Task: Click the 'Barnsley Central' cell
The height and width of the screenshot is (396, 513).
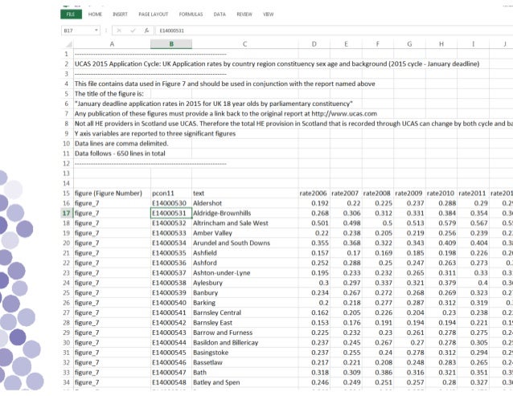Action: tap(244, 312)
